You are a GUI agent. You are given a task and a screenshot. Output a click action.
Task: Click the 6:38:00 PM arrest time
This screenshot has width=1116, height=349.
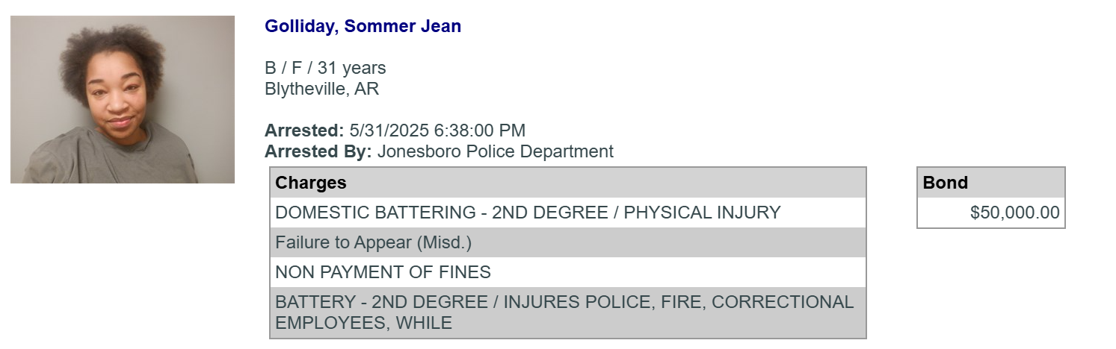pyautogui.click(x=480, y=131)
